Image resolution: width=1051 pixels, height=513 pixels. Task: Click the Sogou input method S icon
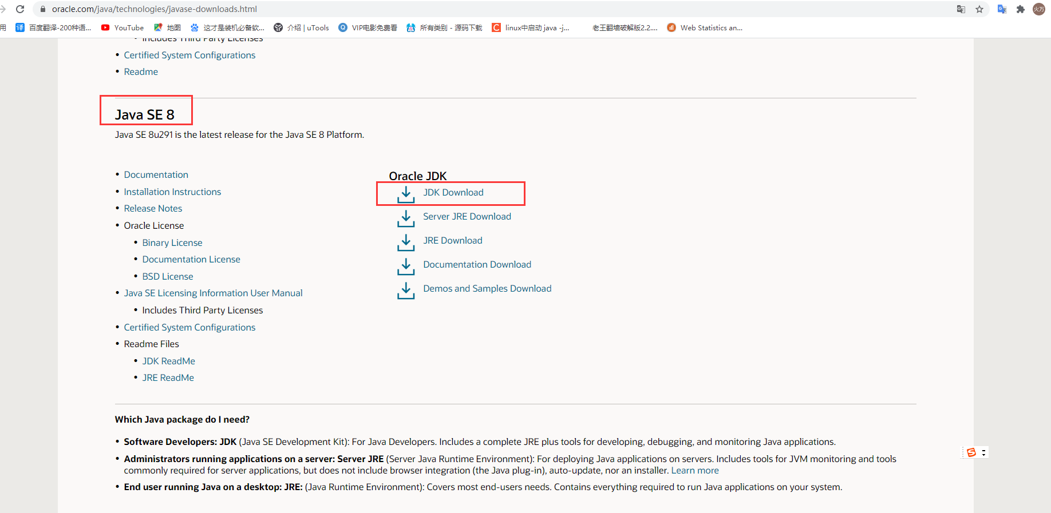point(971,452)
